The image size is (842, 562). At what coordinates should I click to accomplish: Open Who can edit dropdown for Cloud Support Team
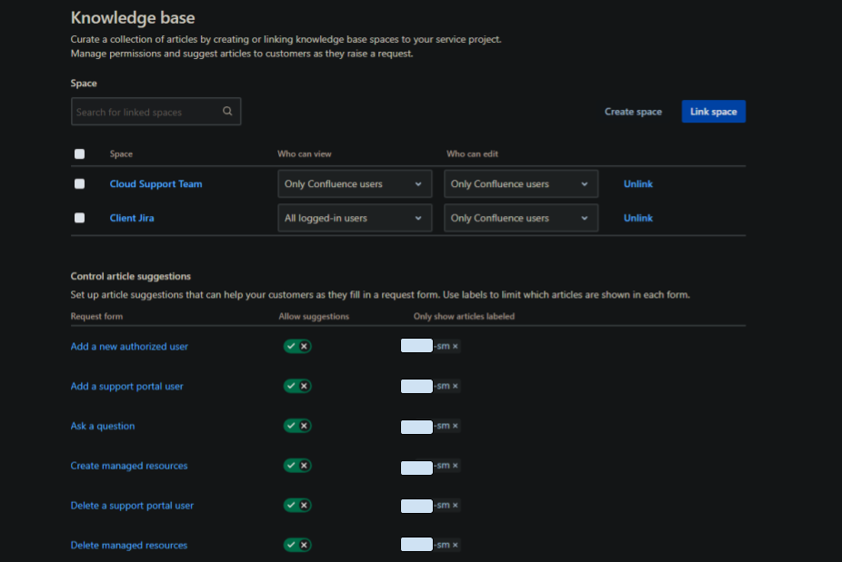[x=521, y=184]
